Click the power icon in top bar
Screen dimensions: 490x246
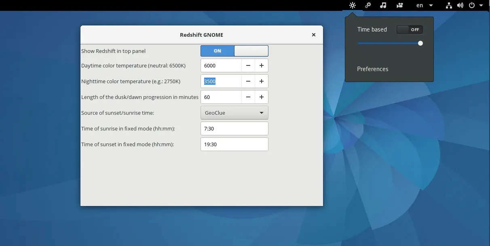(x=471, y=5)
